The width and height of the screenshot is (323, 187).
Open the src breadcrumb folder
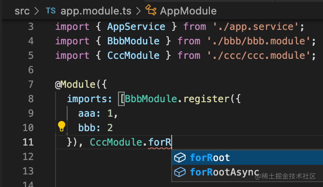point(22,11)
